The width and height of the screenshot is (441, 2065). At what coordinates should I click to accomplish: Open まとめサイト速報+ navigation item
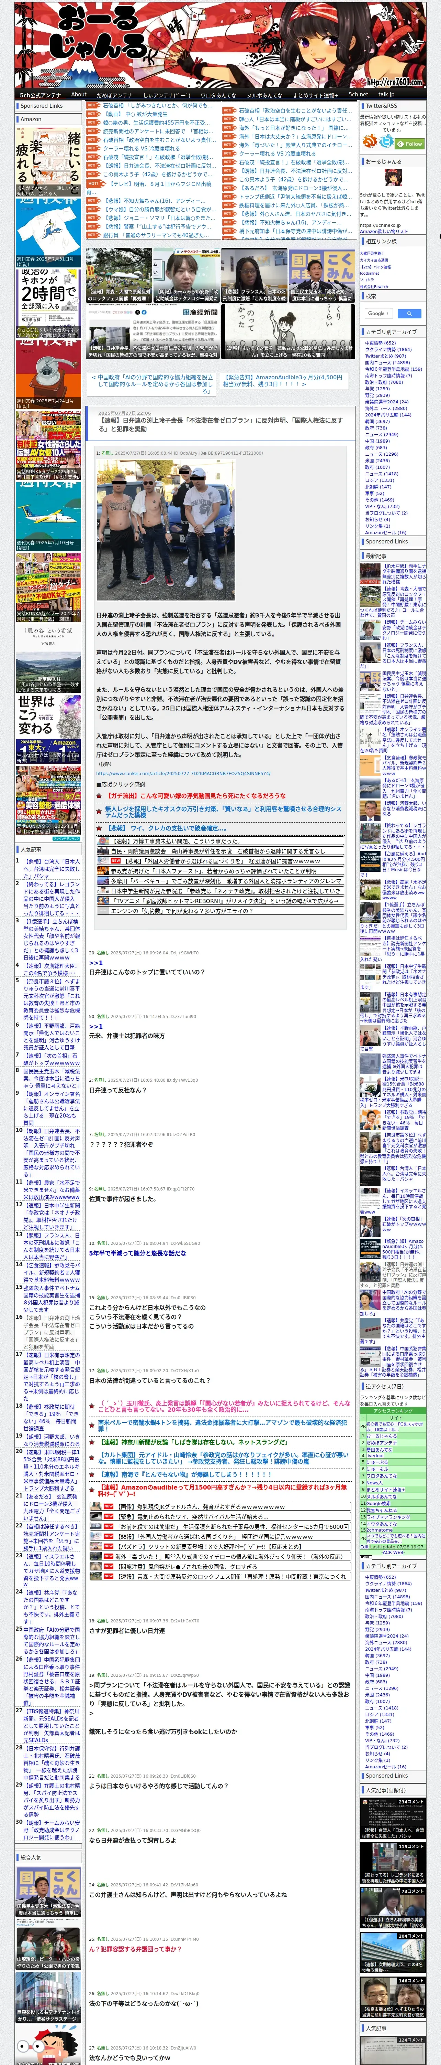[316, 95]
